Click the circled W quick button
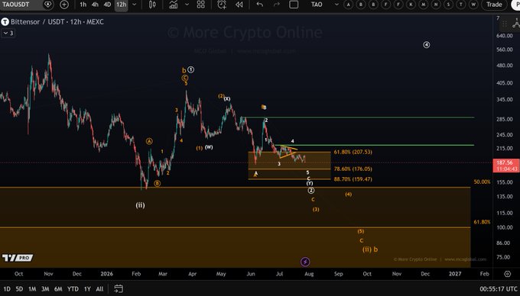Screen dimensions: 520x296 [x=473, y=5]
